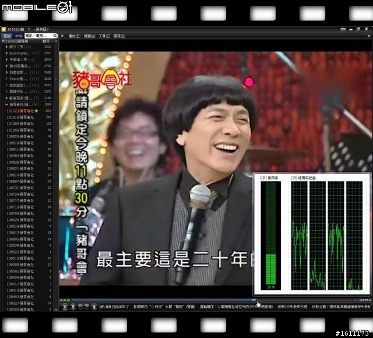Open the 視圖(V) menu
The image size is (373, 338).
pos(89,36)
